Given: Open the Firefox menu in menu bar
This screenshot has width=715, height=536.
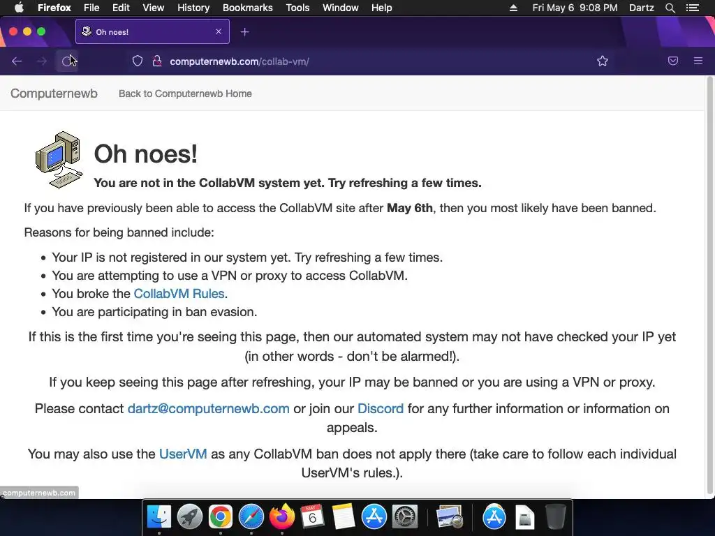Looking at the screenshot, I should click(x=54, y=8).
